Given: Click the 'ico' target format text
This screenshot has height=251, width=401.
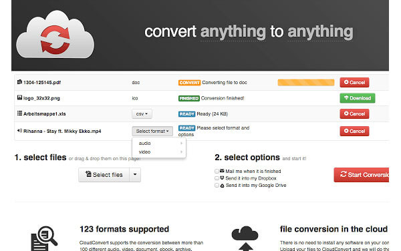Looking at the screenshot, I should (x=135, y=98).
